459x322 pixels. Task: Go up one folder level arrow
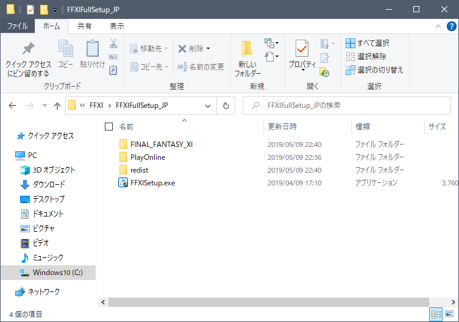tap(57, 106)
